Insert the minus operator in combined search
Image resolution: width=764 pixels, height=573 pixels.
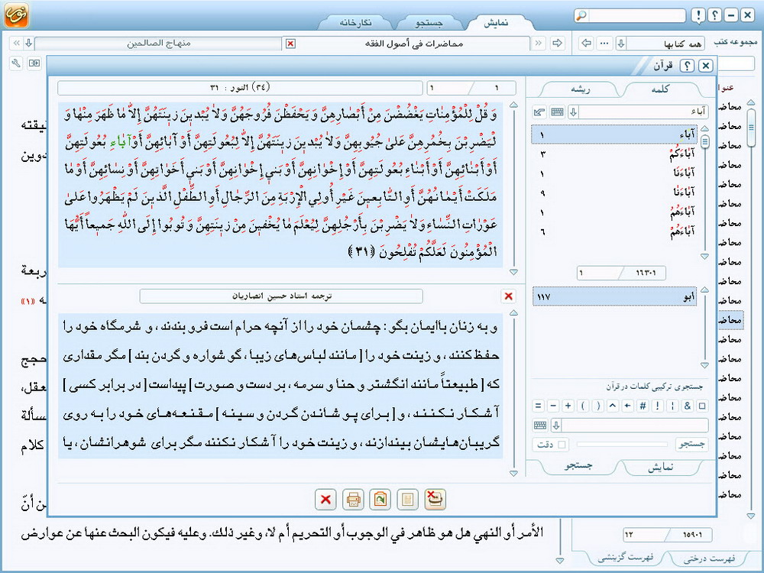[x=553, y=406]
